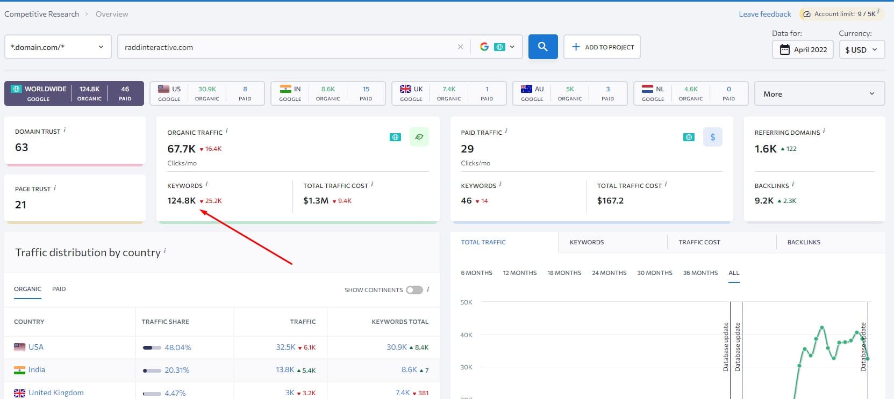Click the blue search magnifier button
Image resolution: width=894 pixels, height=399 pixels.
point(543,47)
